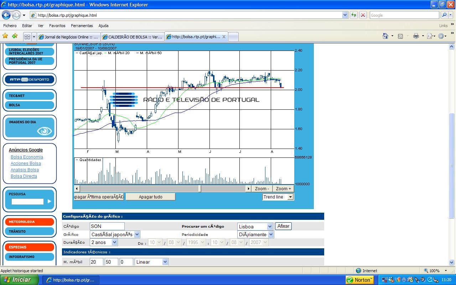Viewport: 456px width, 285px height.
Task: Open the Bolsa Economia ad link
Action: point(27,157)
